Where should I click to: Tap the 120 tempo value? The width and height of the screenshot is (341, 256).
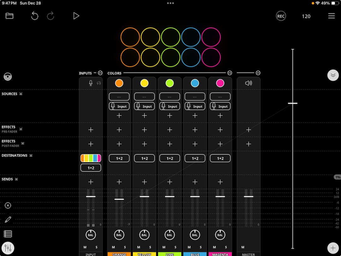(306, 16)
